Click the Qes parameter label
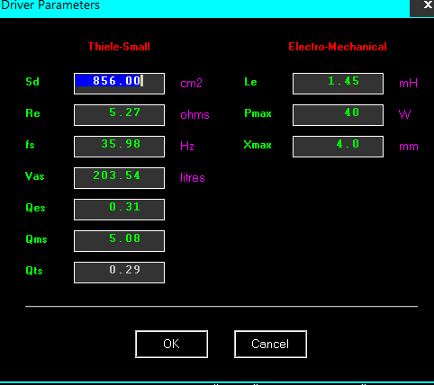 tap(35, 208)
